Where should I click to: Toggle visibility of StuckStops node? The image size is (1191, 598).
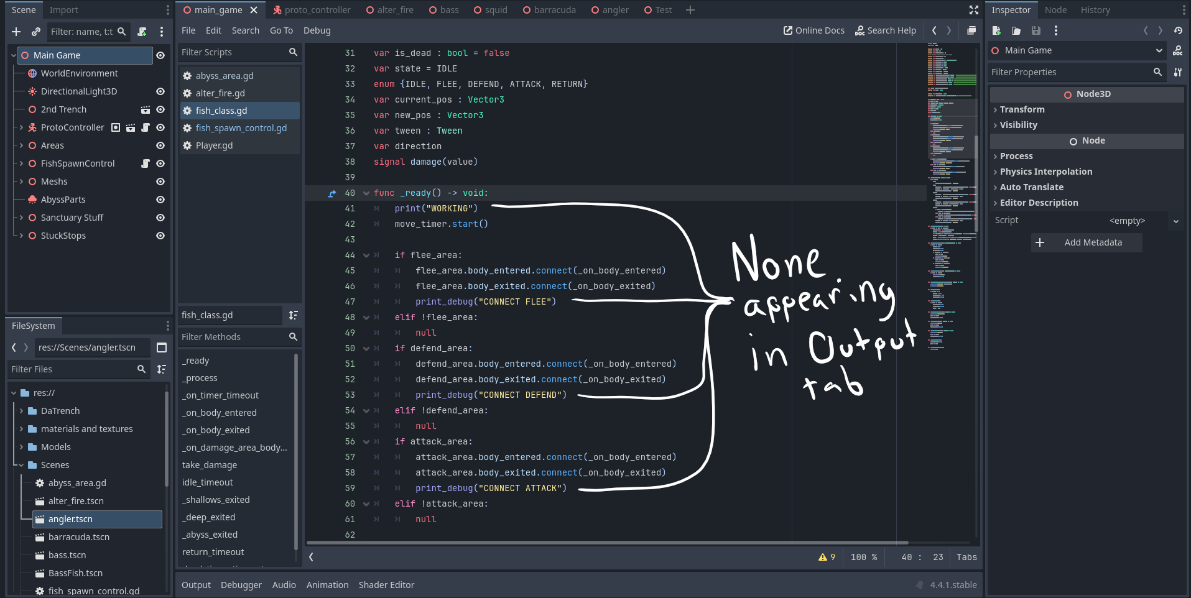pos(160,236)
